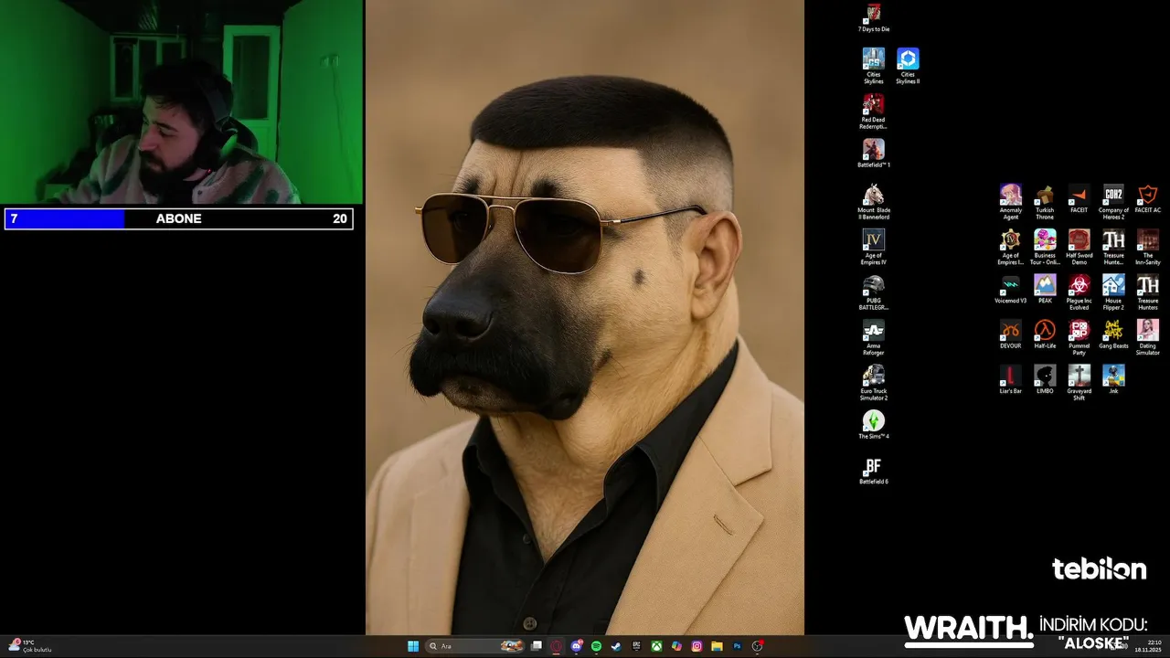Open OBS Studio from the taskbar

click(x=757, y=646)
